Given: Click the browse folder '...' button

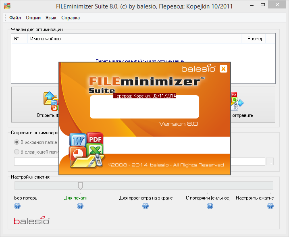Looking at the screenshot, I should click(x=270, y=162).
